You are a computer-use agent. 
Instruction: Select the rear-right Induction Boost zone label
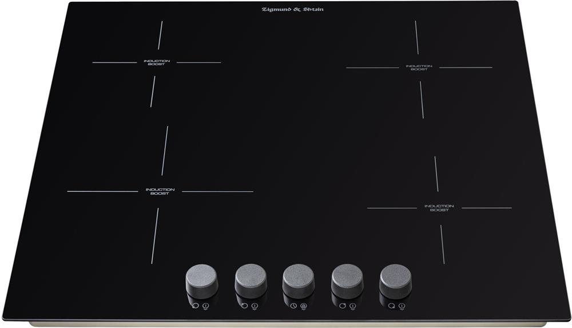click(419, 68)
